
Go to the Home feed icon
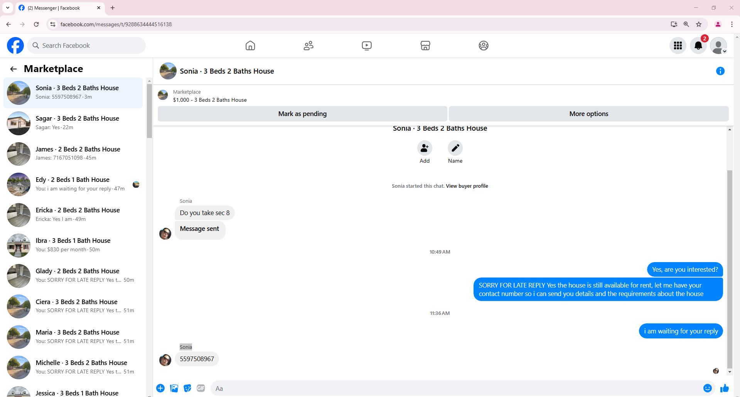pos(250,45)
